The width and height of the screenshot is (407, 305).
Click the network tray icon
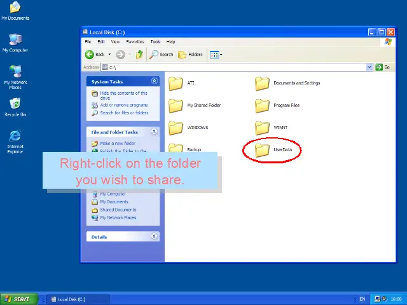(377, 299)
